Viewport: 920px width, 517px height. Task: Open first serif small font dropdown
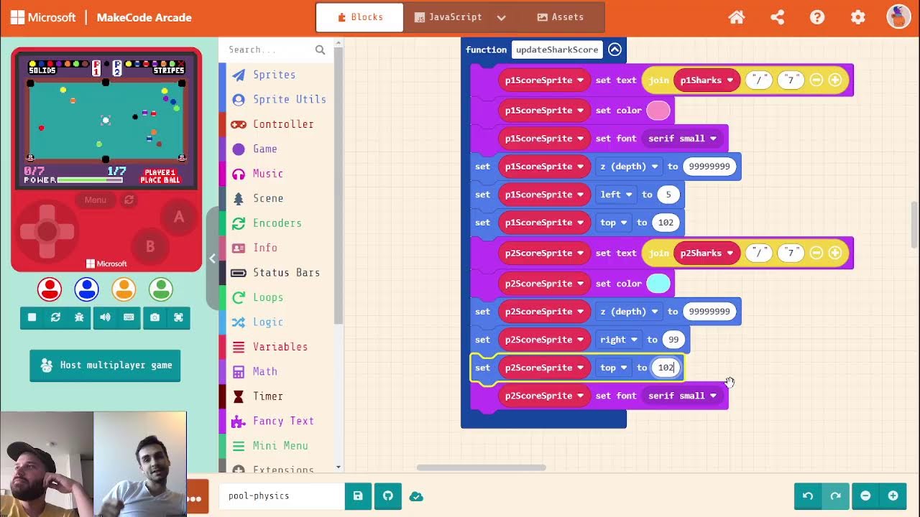tap(682, 139)
